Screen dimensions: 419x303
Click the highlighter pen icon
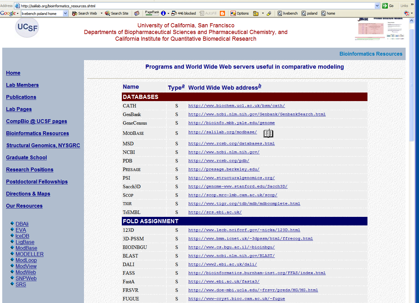click(x=269, y=13)
